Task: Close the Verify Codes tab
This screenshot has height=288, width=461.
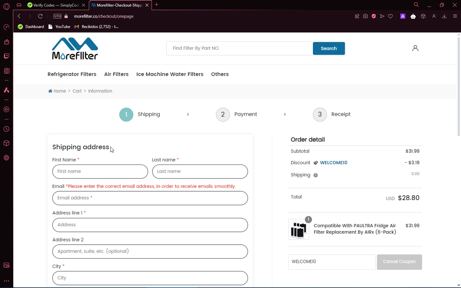Action: click(84, 5)
